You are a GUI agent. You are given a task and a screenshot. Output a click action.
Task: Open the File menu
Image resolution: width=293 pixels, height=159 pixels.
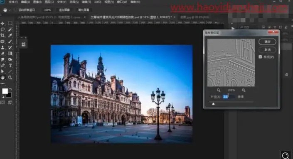13,2
